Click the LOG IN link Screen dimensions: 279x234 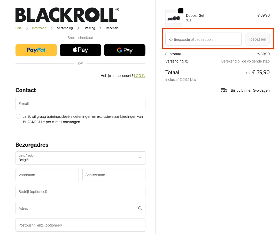[139, 76]
